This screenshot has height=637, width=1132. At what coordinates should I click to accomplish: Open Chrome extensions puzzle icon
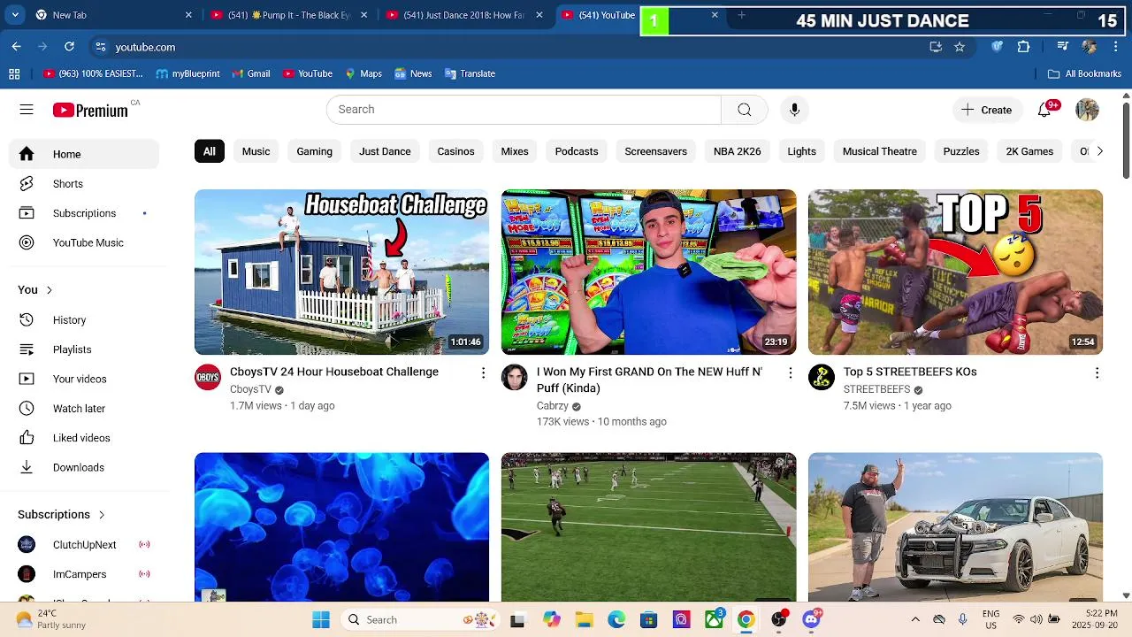1023,47
